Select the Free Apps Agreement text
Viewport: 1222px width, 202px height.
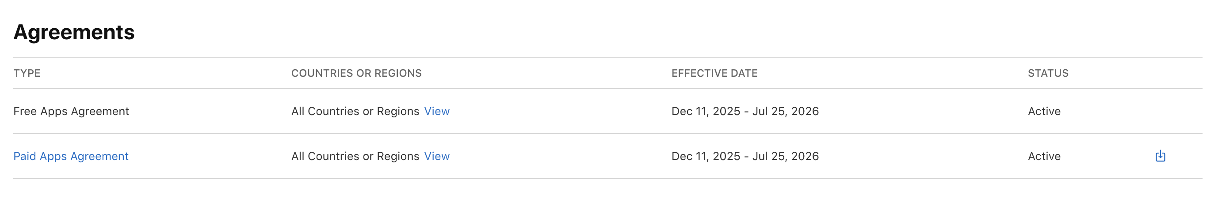pos(71,111)
